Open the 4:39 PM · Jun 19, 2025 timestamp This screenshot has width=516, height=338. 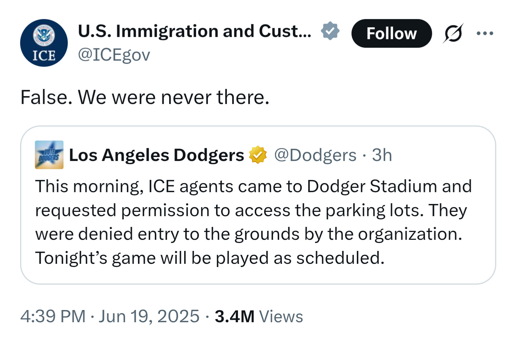click(110, 316)
